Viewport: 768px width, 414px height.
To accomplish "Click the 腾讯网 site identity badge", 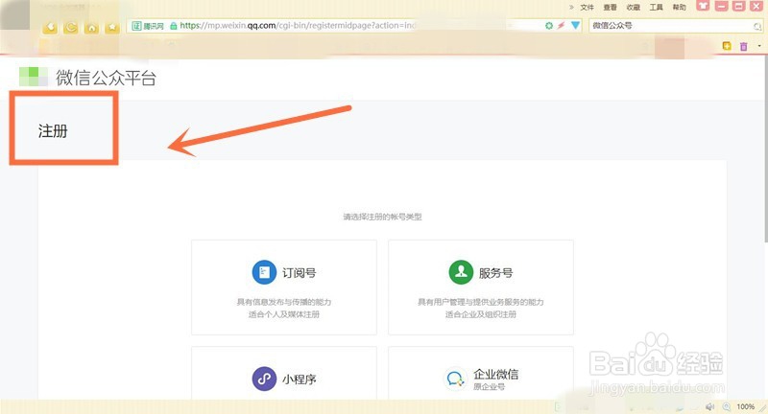I will coord(149,26).
